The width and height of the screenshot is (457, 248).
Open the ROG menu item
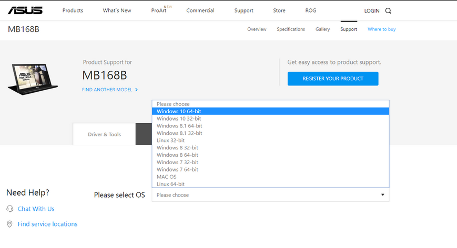click(311, 10)
